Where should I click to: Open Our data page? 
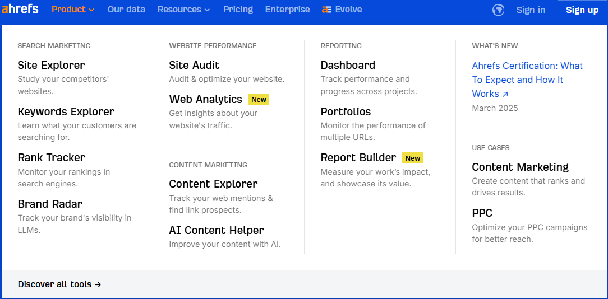[126, 10]
